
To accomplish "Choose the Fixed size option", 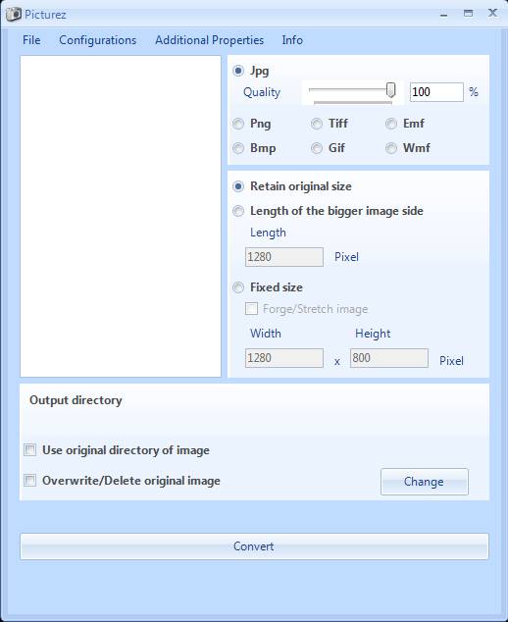I will tap(238, 287).
